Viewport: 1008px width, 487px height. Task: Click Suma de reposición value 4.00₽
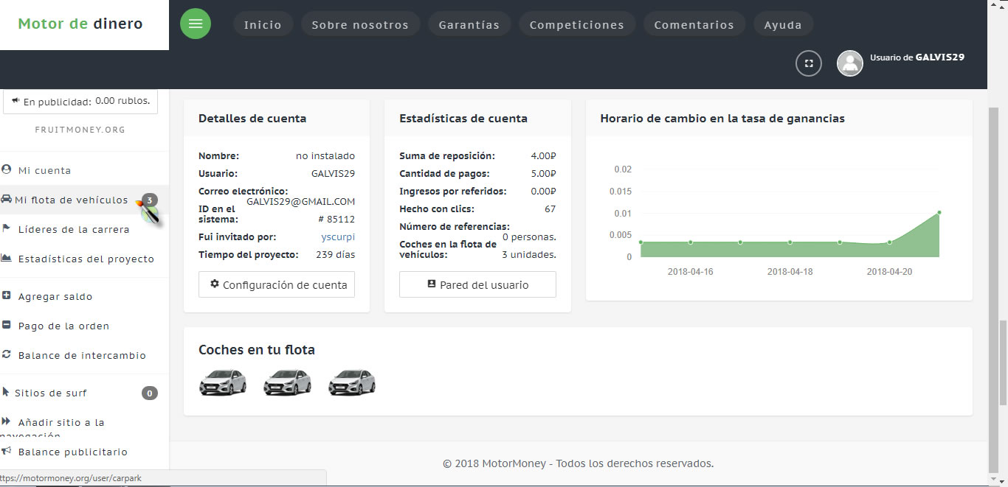543,155
